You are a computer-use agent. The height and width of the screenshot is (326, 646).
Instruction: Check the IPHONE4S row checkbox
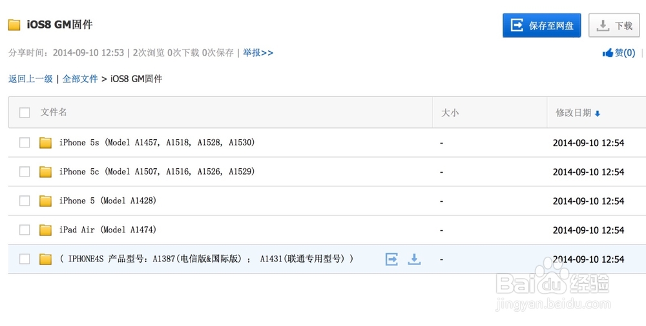[x=25, y=259]
